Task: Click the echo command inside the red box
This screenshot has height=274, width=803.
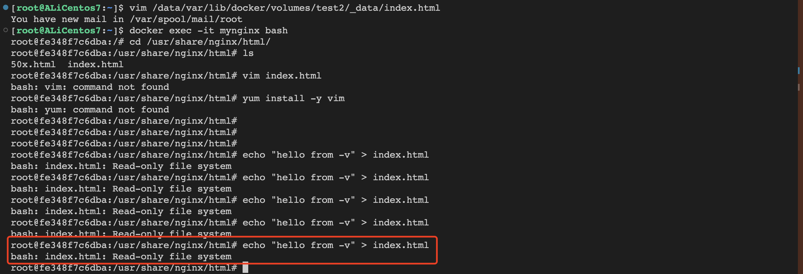Action: tap(335, 245)
